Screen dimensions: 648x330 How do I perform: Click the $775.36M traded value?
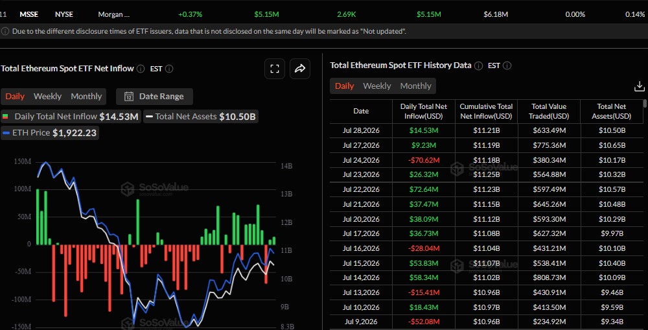click(x=550, y=146)
